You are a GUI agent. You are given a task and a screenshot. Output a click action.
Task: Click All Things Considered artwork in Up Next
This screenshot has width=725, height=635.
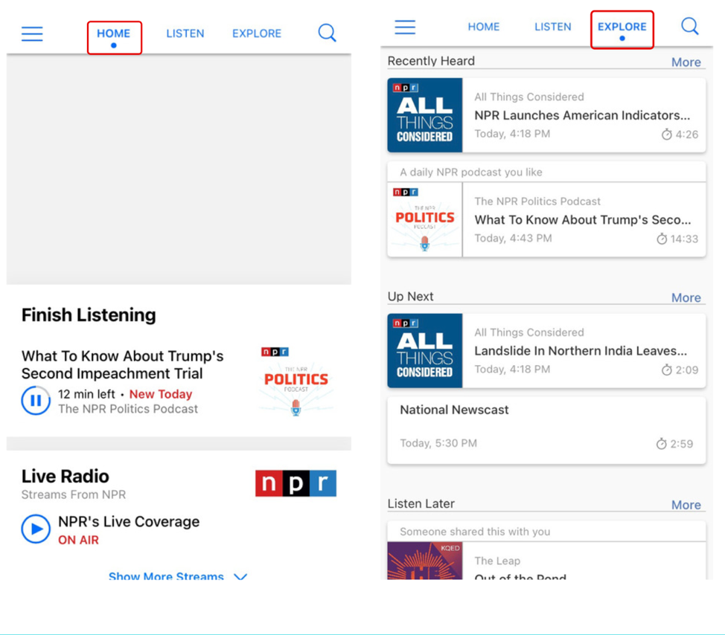(425, 350)
